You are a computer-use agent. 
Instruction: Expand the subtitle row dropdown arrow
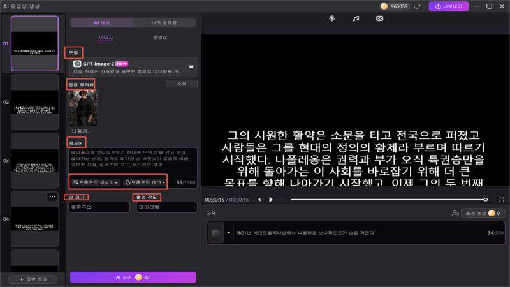[229, 233]
